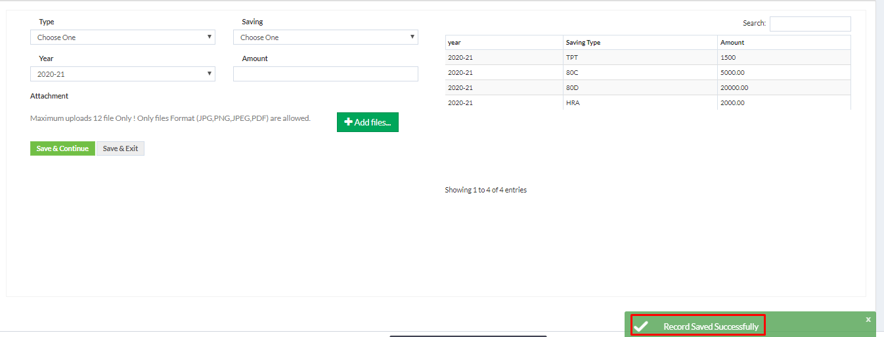Open the Type dropdown
Image resolution: width=884 pixels, height=337 pixels.
pos(123,37)
